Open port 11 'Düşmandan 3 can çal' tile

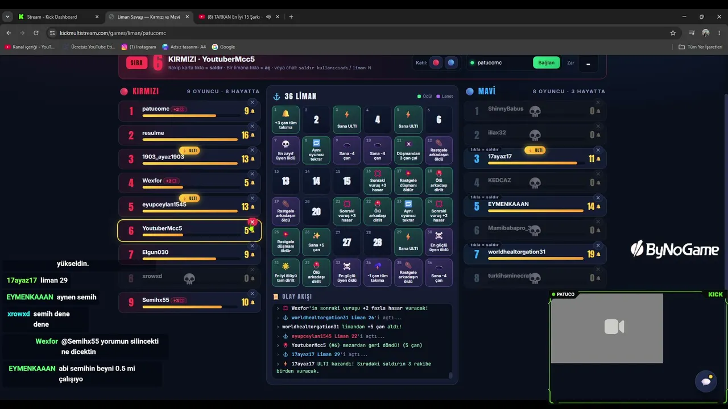[408, 150]
